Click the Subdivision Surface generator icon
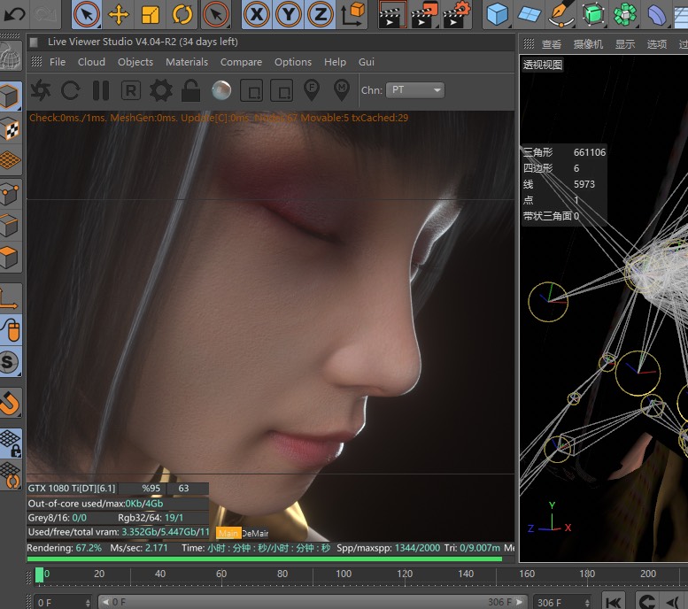The width and height of the screenshot is (688, 609). click(x=592, y=14)
